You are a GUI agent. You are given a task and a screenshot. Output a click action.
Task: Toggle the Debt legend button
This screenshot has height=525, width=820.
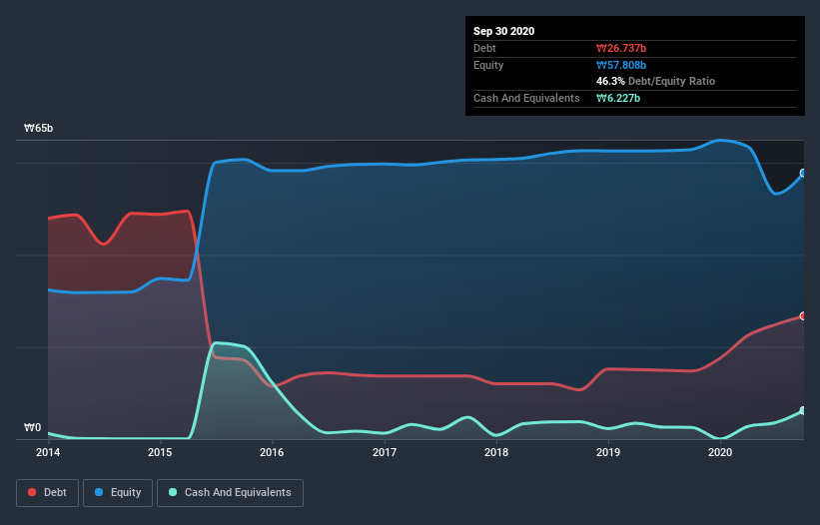pos(48,493)
